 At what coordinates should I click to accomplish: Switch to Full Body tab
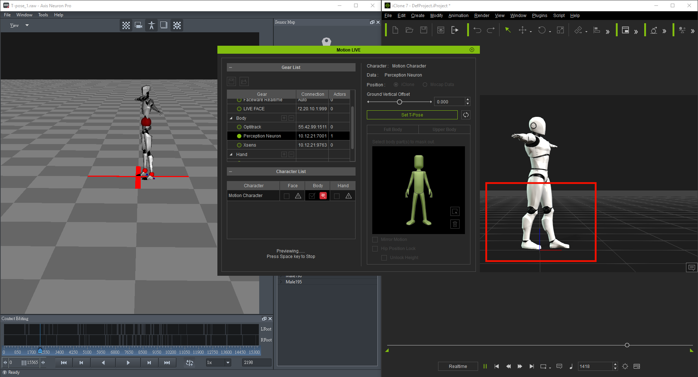click(x=393, y=130)
